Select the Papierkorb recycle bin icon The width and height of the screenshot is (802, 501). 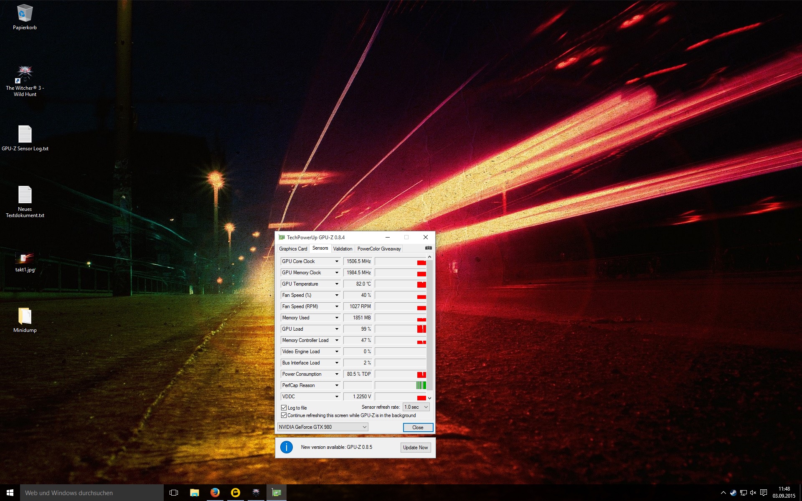pyautogui.click(x=25, y=13)
